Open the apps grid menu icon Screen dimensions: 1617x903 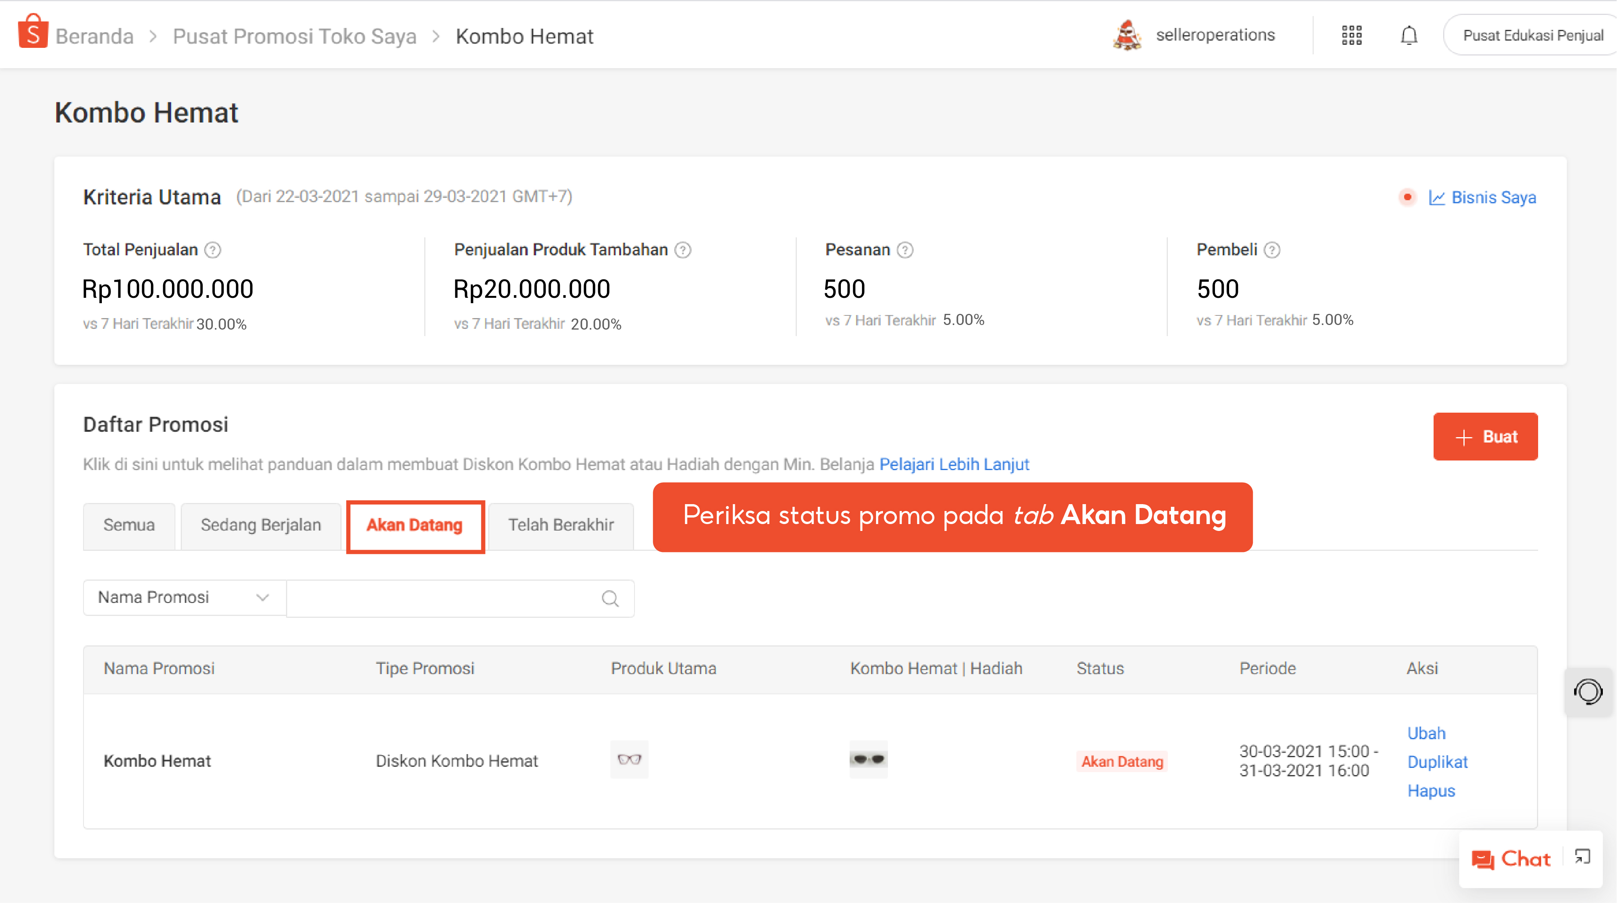click(x=1352, y=35)
